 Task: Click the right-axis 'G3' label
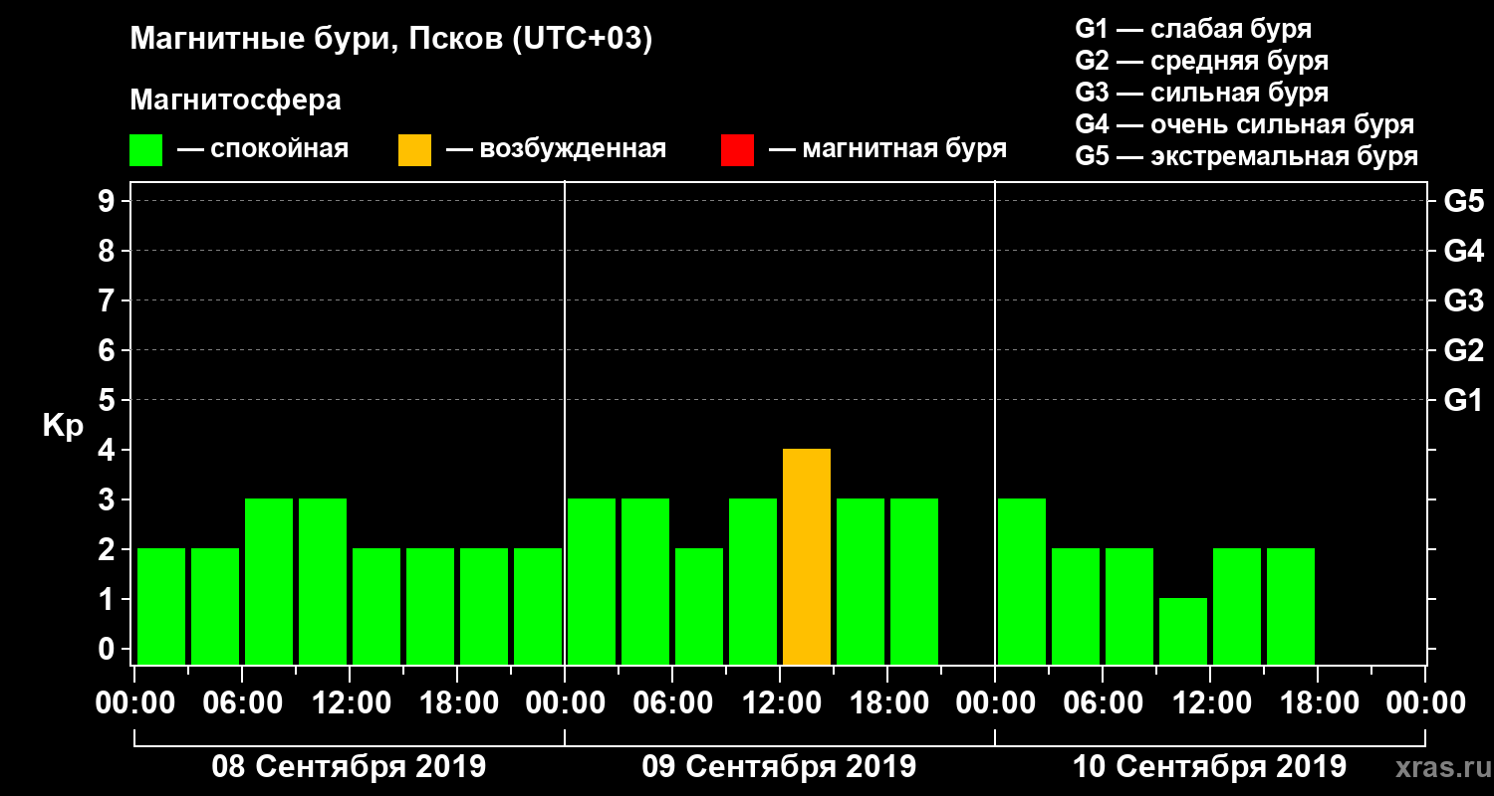[1463, 300]
